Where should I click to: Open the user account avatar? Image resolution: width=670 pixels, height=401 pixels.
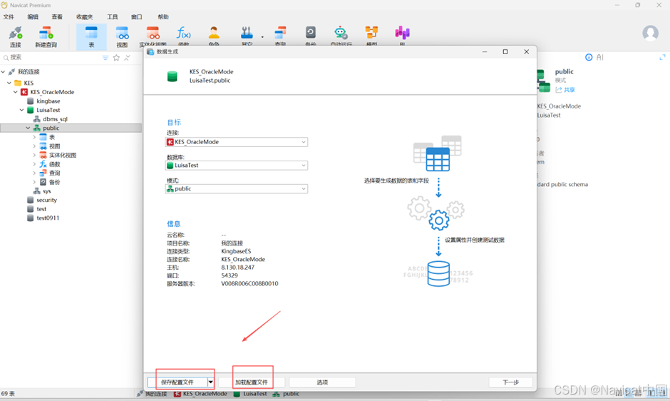[650, 33]
